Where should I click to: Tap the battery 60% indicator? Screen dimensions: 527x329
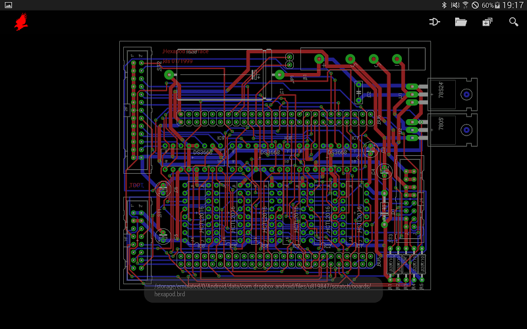click(491, 5)
